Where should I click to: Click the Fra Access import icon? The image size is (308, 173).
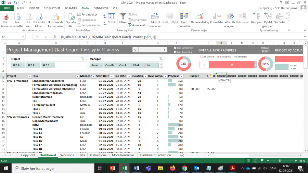point(5,17)
